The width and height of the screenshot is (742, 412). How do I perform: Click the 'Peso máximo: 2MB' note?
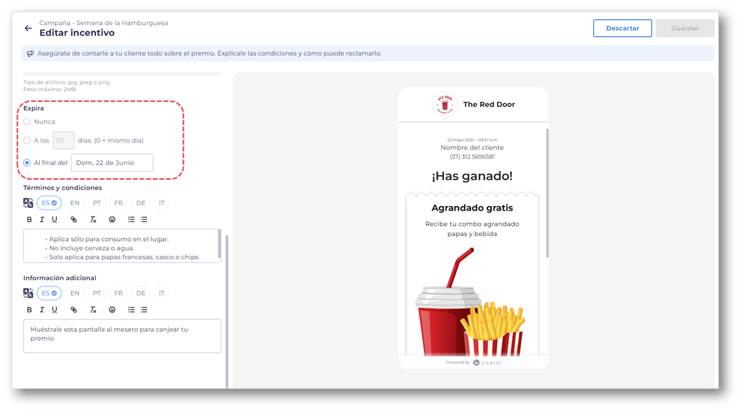coord(50,89)
